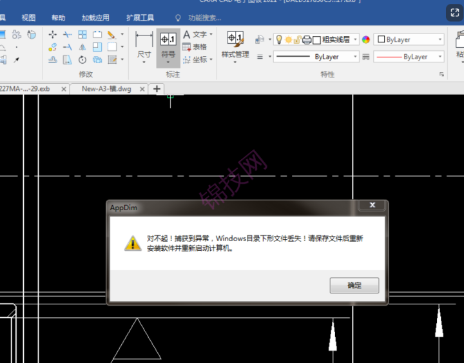Screen dimensions: 464x363
Task: Click the 表格 table tool
Action: click(x=195, y=47)
